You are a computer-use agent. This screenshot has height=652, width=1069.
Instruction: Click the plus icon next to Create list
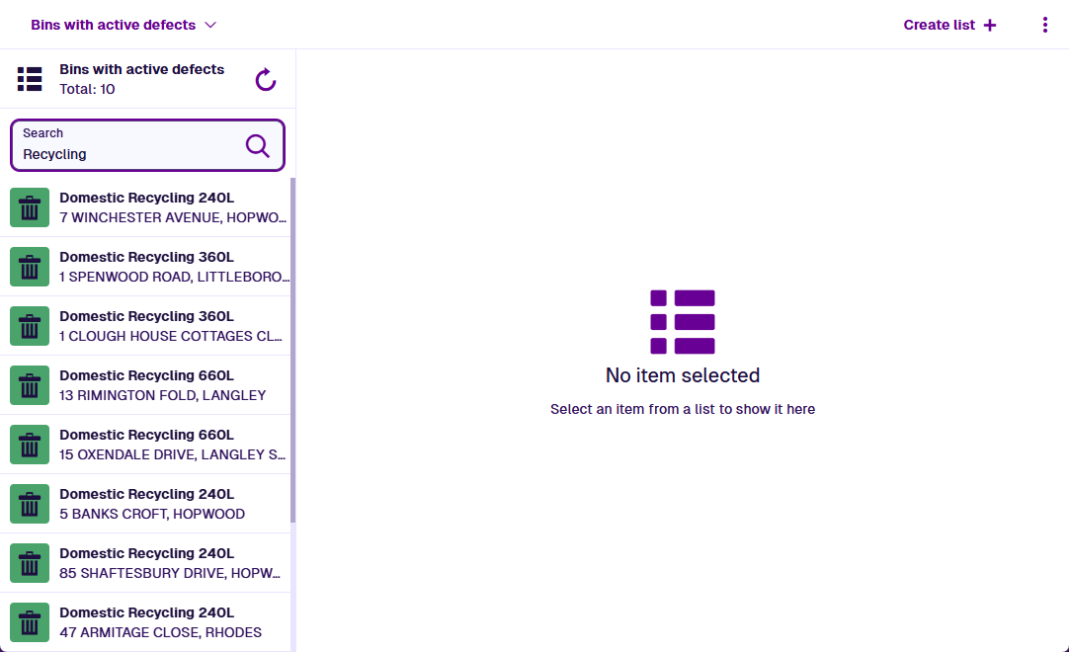click(990, 25)
